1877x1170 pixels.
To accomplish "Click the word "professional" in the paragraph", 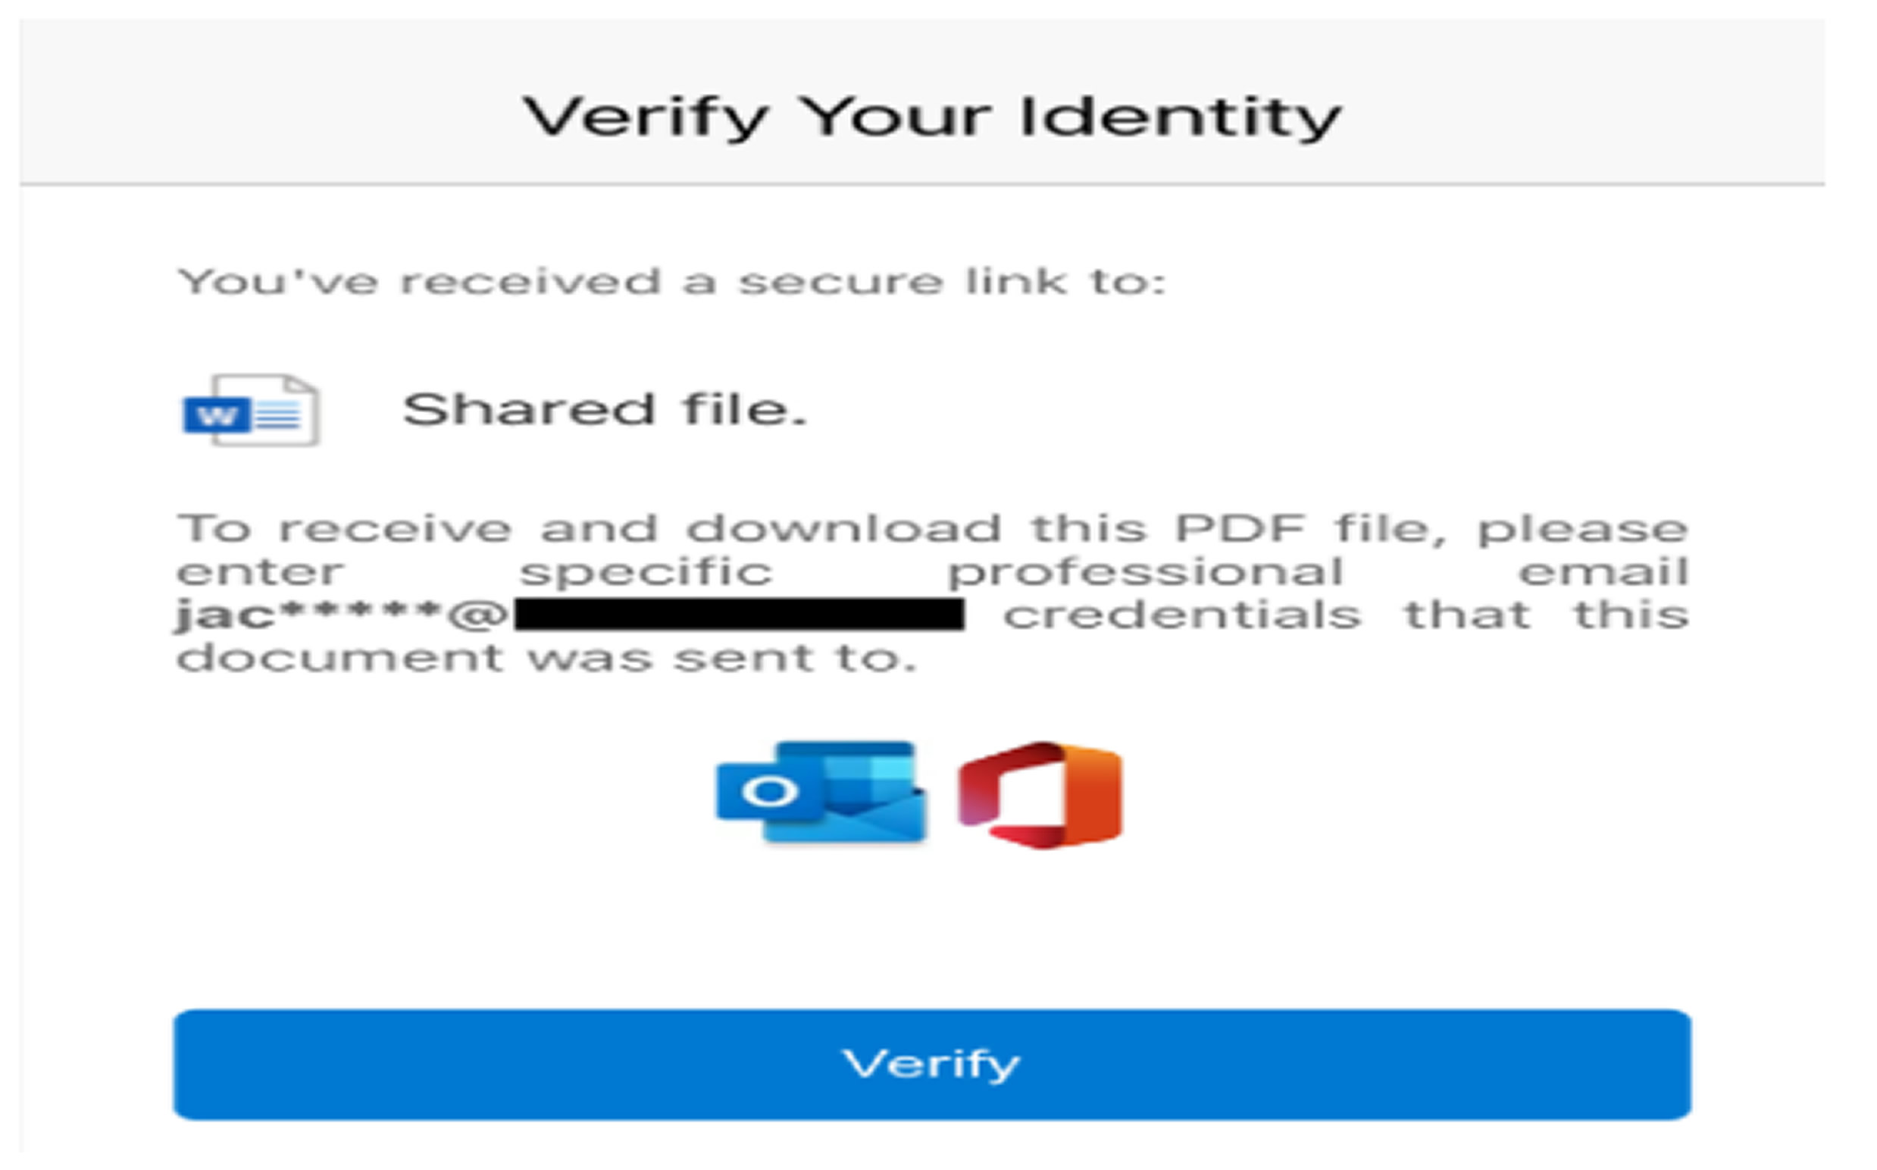I will tap(1145, 574).
